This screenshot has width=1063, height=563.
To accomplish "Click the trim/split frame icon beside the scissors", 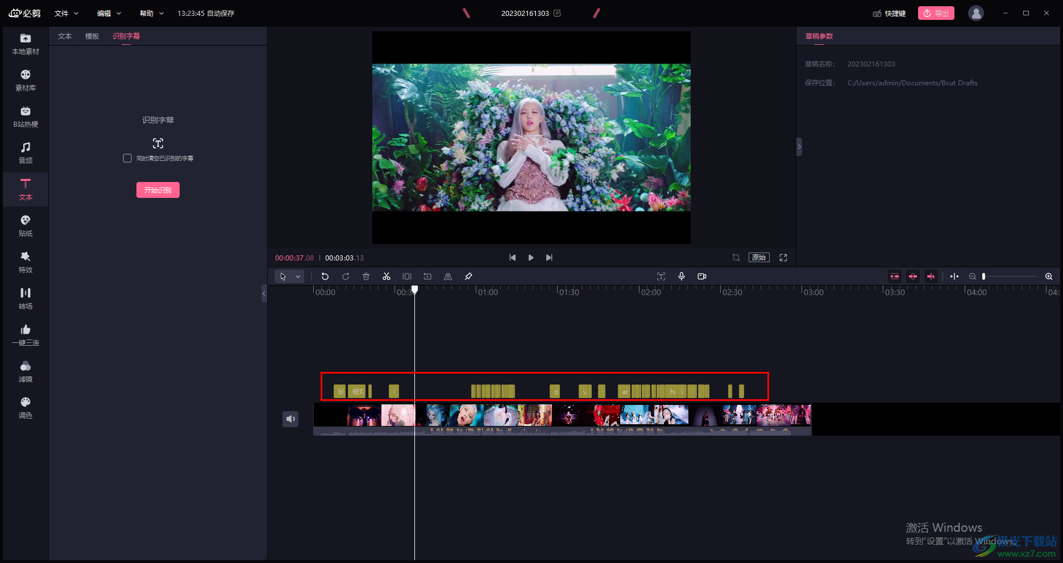I will (407, 276).
